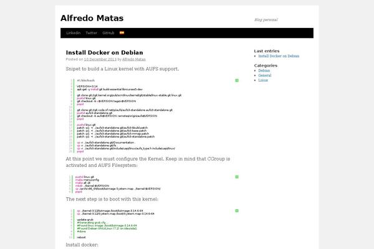The image size is (374, 249).
Task: Click the 'Last entries' sidebar heading
Action: [x=267, y=51]
